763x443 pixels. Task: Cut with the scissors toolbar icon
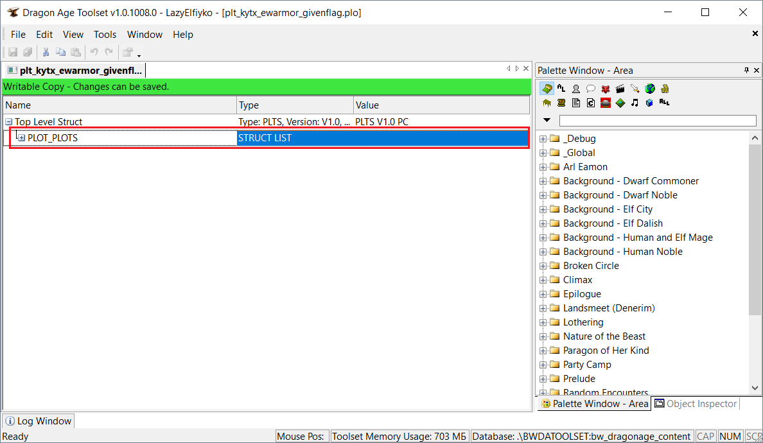(46, 52)
